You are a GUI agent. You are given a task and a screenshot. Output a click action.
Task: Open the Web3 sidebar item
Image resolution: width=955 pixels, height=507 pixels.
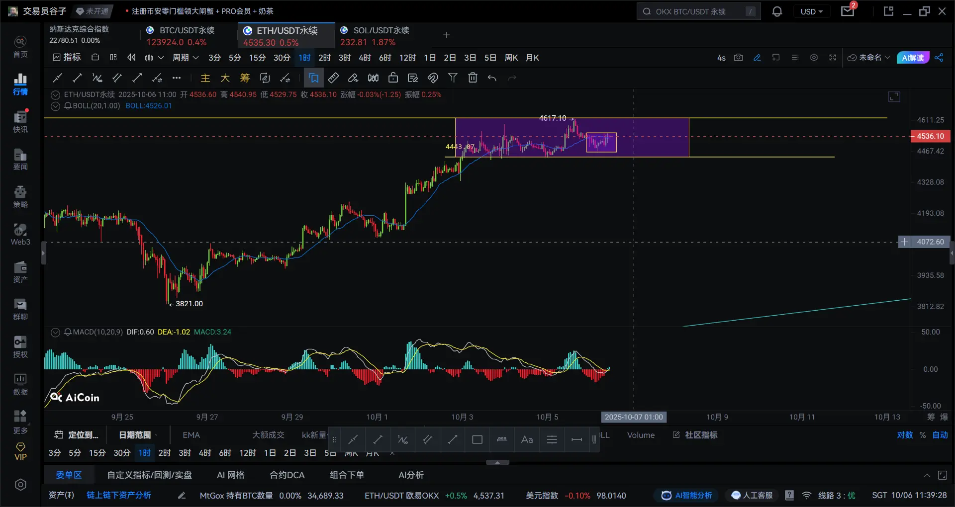coord(20,235)
